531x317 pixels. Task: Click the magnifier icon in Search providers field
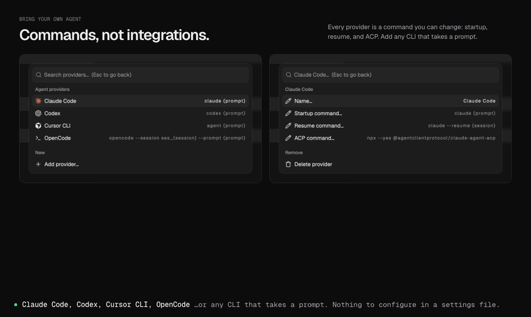(38, 75)
